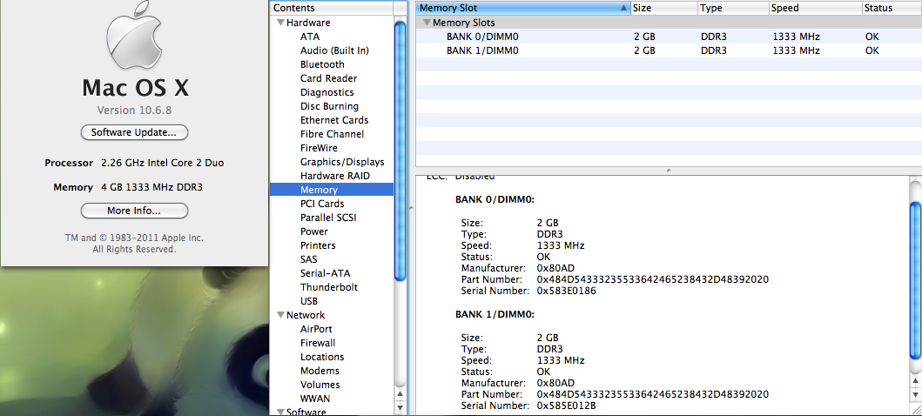Collapse the Hardware category
This screenshot has height=416, width=922.
click(280, 23)
